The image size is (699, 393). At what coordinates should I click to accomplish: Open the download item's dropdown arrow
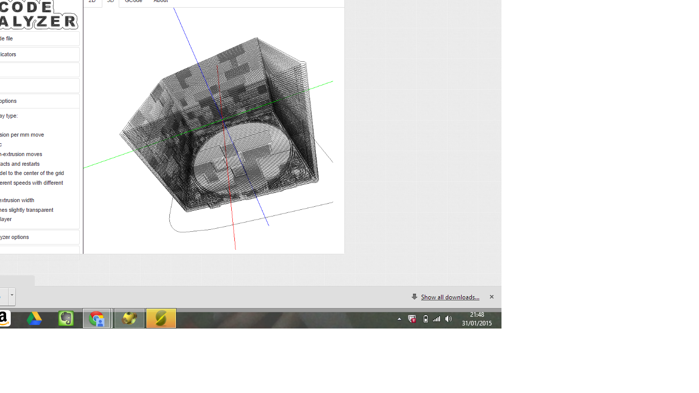tap(12, 296)
